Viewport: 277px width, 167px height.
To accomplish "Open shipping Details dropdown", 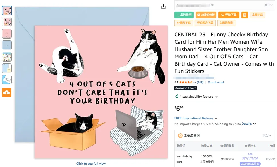I will click(248, 124).
